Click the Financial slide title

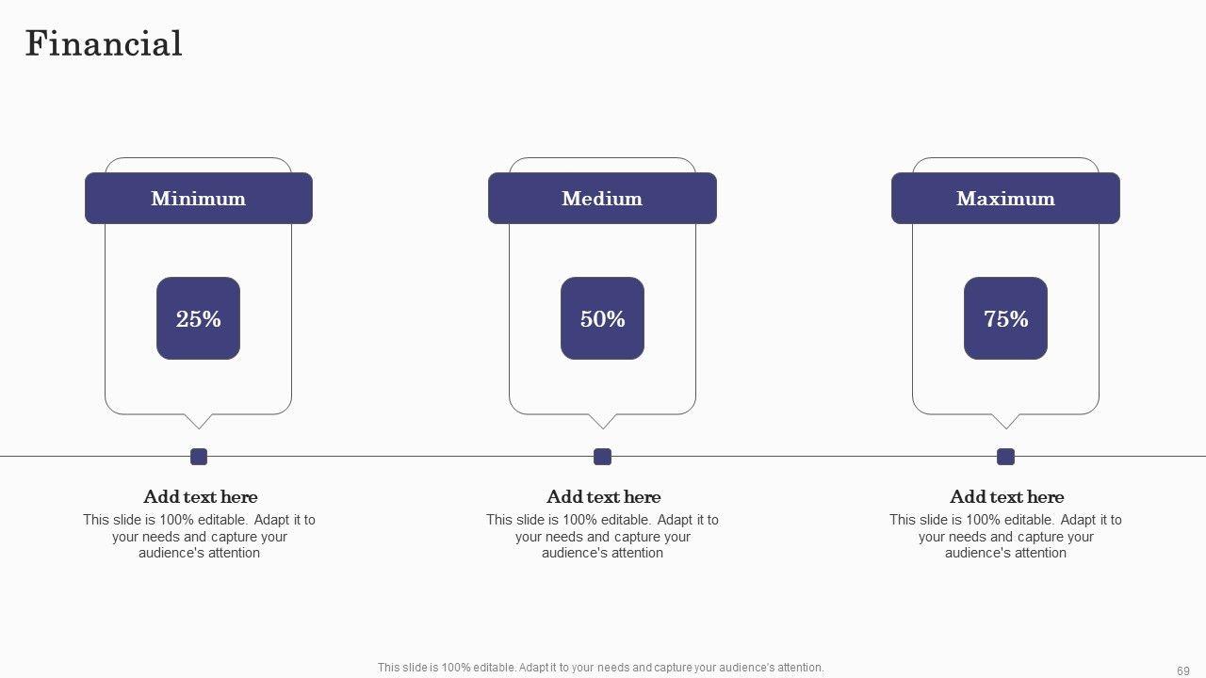point(104,44)
